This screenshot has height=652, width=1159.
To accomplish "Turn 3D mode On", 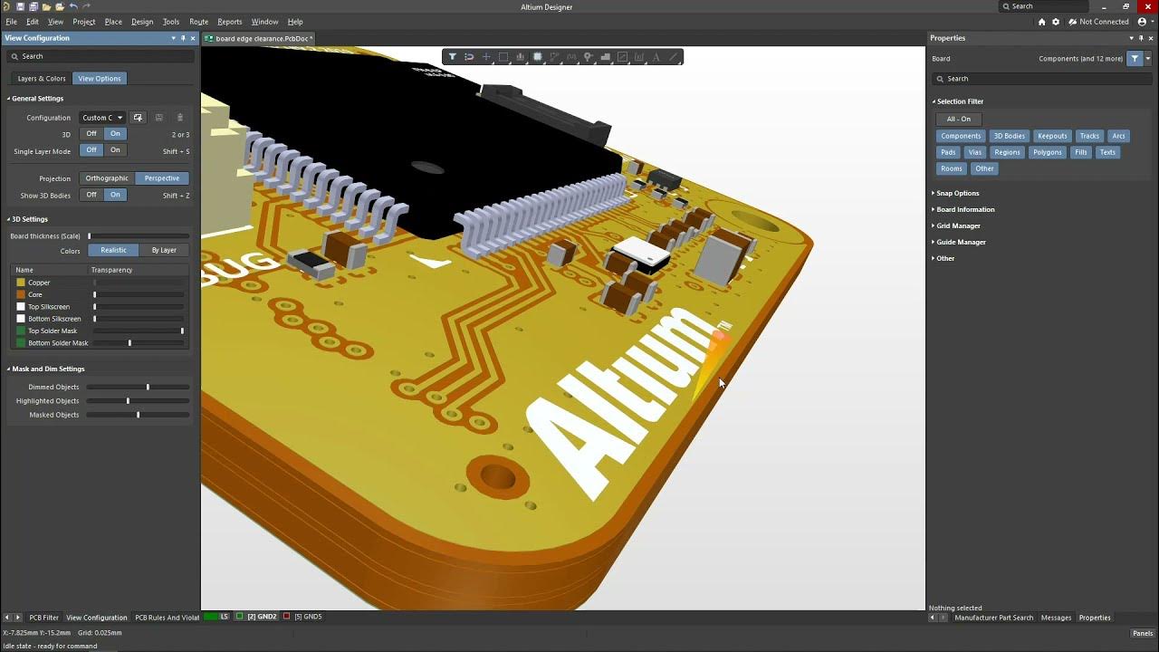I will [x=115, y=134].
